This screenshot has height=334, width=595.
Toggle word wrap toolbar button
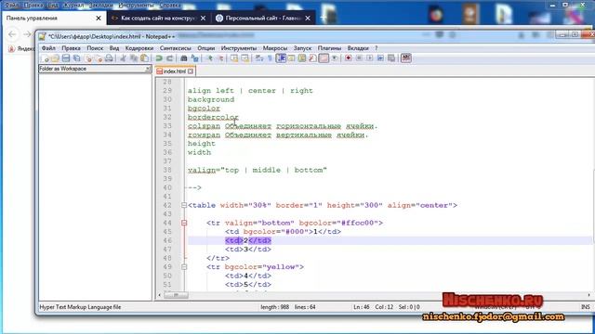259,58
